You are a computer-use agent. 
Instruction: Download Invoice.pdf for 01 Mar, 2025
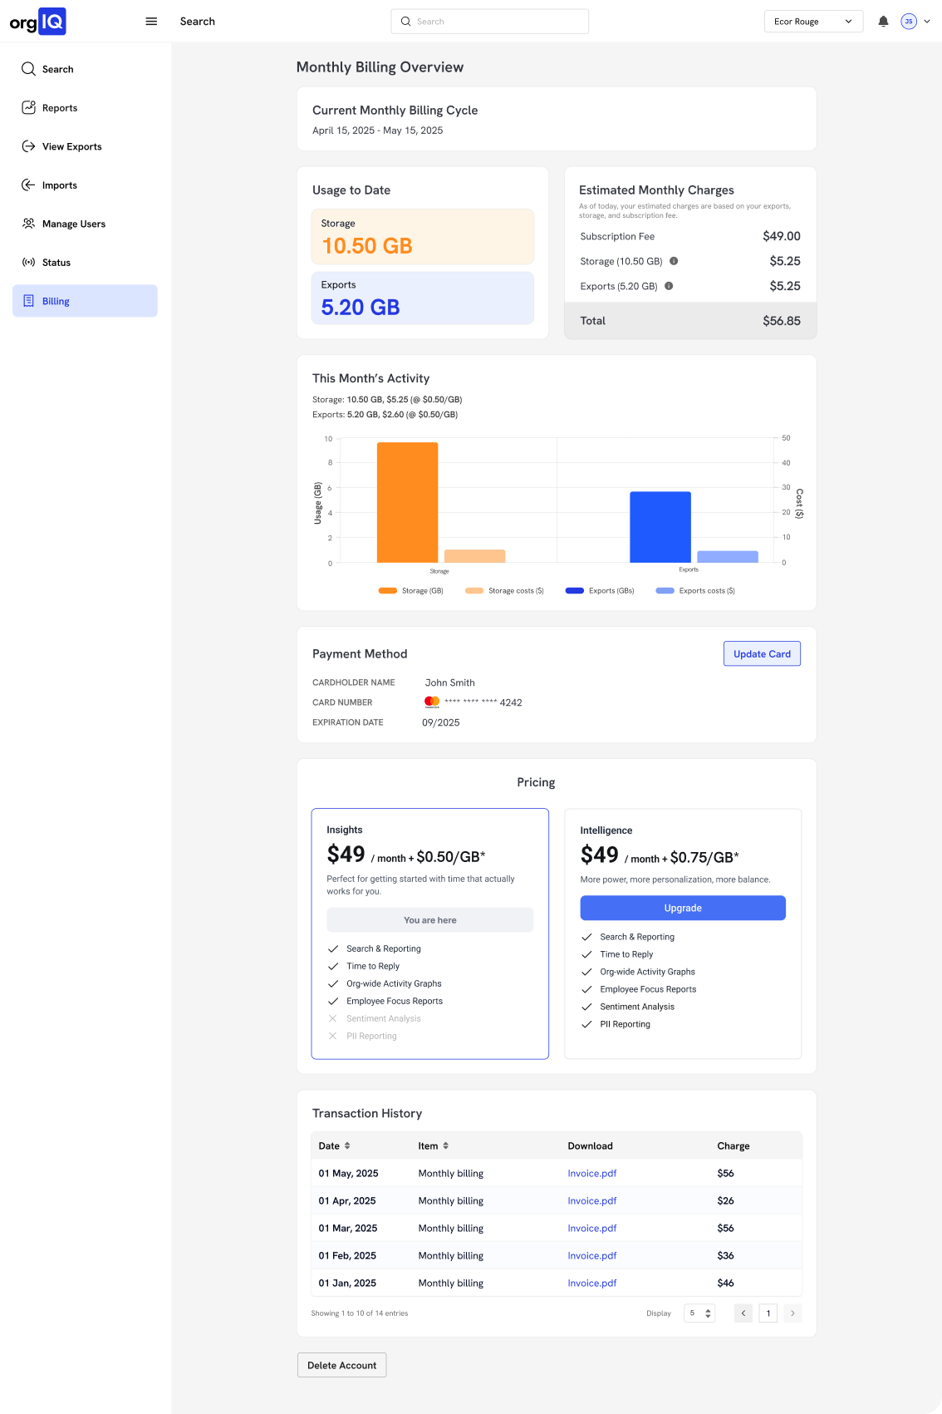coord(592,1228)
